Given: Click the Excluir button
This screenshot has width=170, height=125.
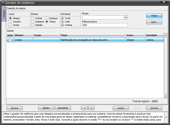Looking at the screenshot, I should click(x=15, y=108).
